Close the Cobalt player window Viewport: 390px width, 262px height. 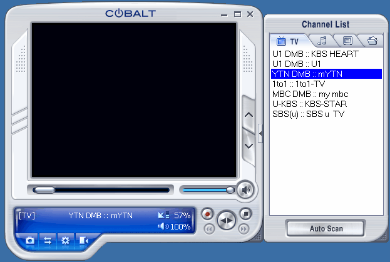click(250, 14)
